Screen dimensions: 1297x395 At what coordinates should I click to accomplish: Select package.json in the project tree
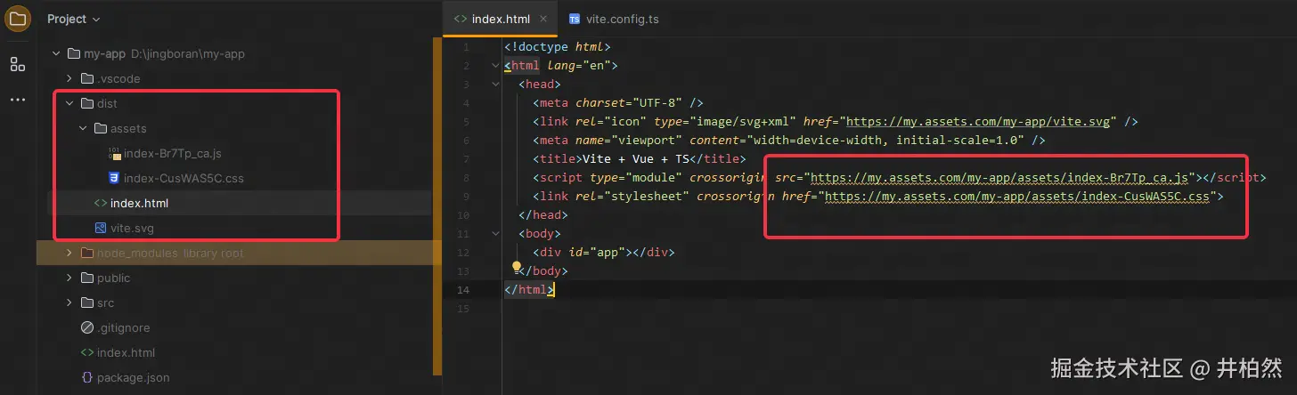(x=134, y=377)
